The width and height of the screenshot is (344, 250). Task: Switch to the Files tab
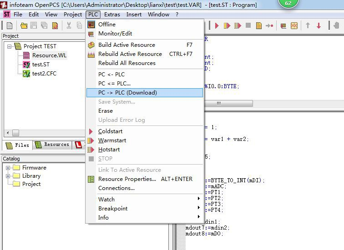tap(18, 145)
